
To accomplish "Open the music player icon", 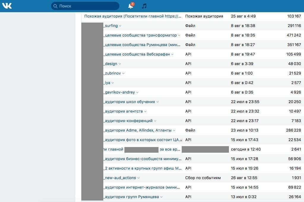I will pyautogui.click(x=144, y=6).
